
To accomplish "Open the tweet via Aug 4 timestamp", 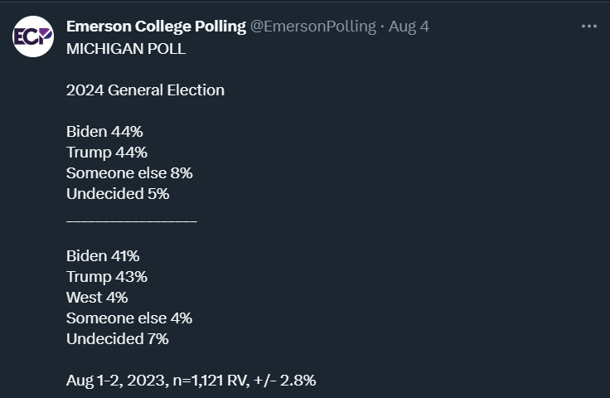I will 409,27.
